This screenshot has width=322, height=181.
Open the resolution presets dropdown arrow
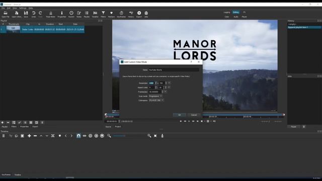[x=169, y=83]
